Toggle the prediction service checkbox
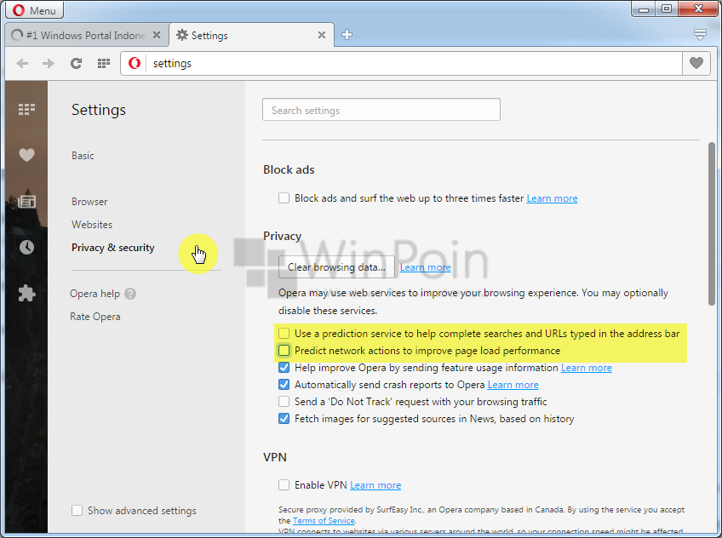The image size is (722, 538). 284,333
